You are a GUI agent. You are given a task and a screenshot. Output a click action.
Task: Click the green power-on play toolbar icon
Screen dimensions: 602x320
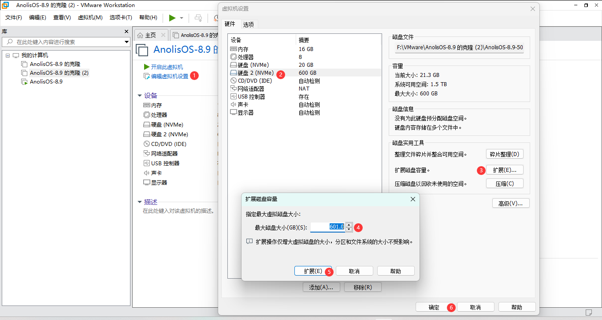pos(172,18)
